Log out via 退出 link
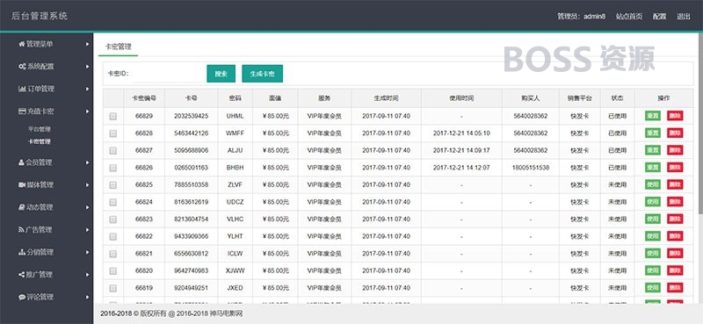The height and width of the screenshot is (324, 703). point(684,17)
